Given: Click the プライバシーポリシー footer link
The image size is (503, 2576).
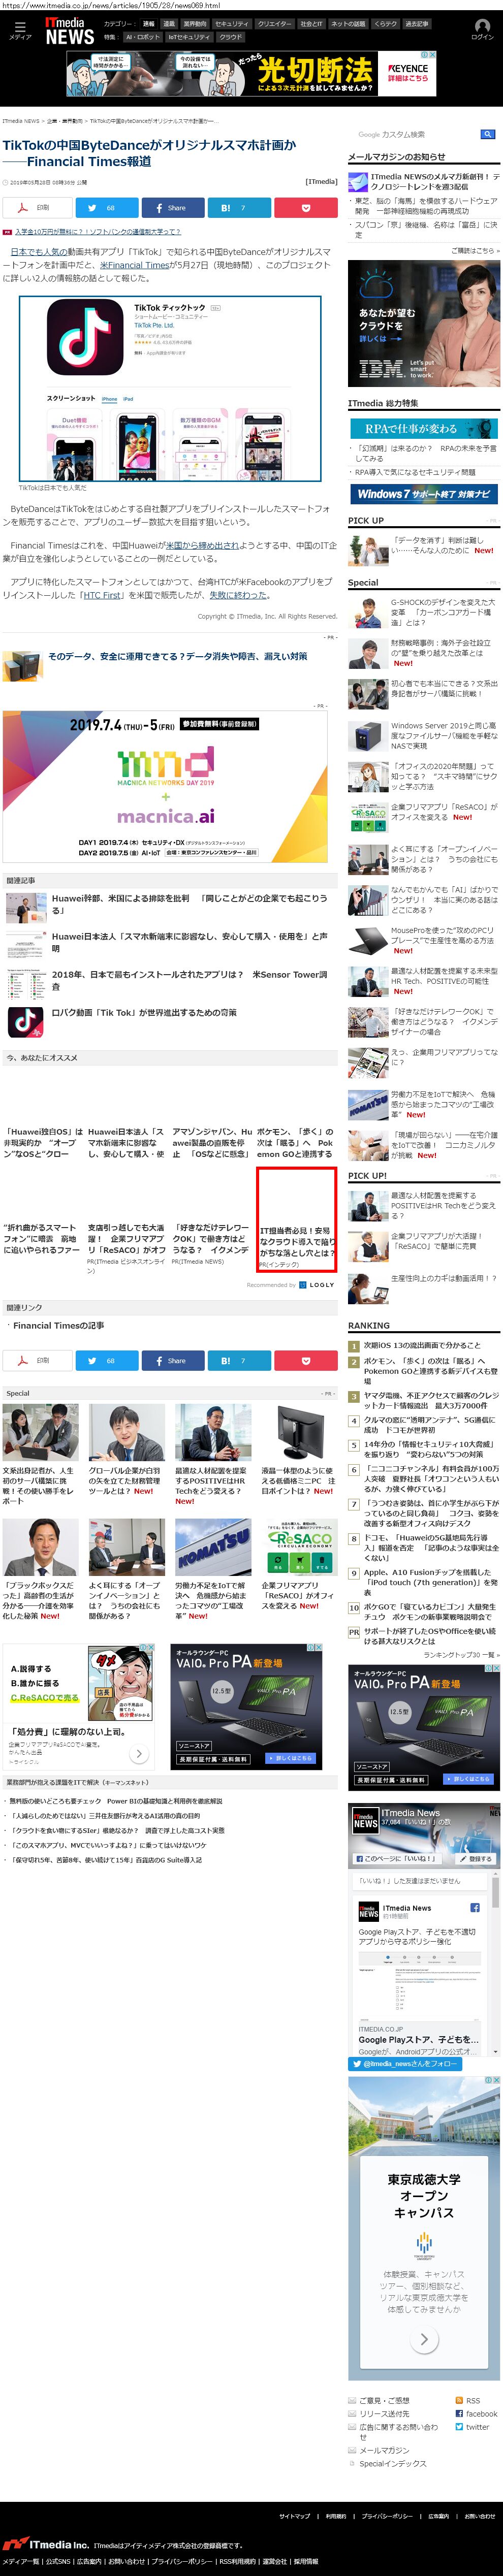Looking at the screenshot, I should (x=386, y=2516).
